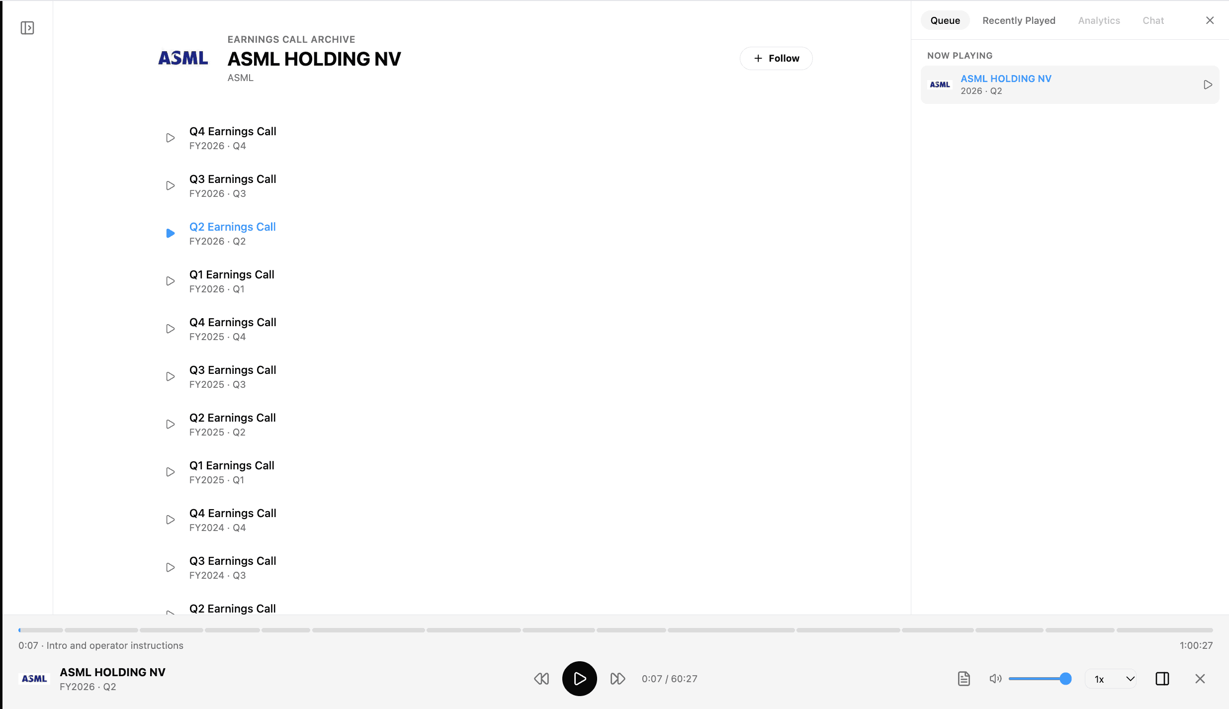Close the bottom audio player
Screen dimensions: 1229x709
point(1200,679)
